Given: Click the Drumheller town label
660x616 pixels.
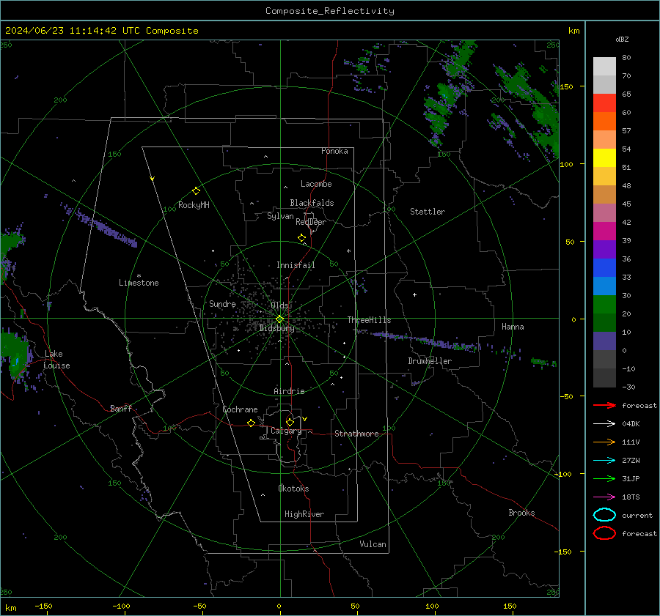Looking at the screenshot, I should pyautogui.click(x=430, y=361).
